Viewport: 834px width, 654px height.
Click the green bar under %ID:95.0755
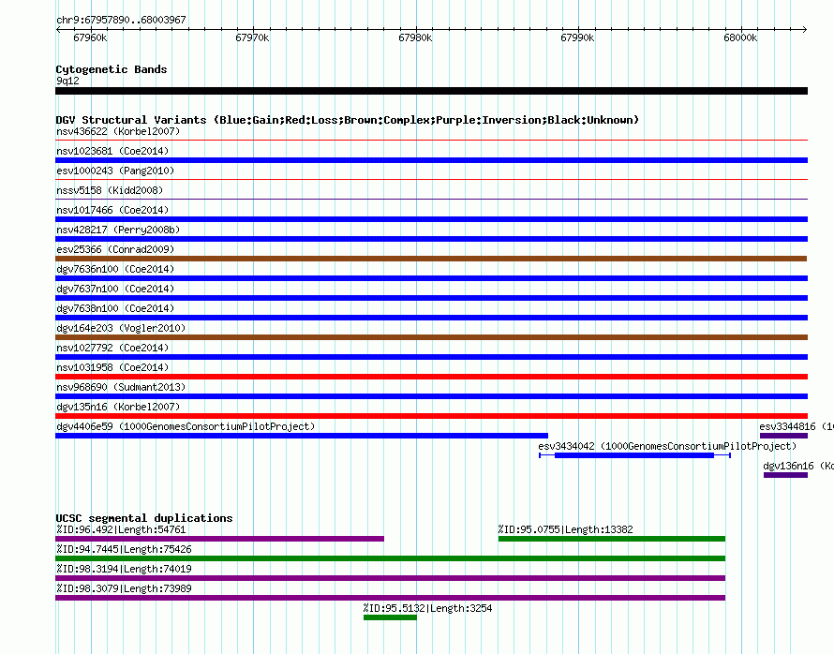click(x=612, y=539)
